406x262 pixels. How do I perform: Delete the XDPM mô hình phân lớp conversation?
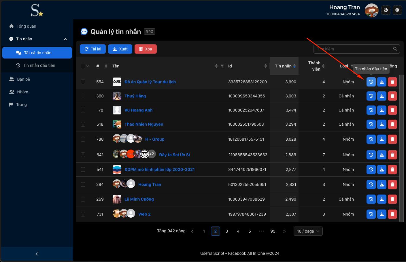[392, 169]
